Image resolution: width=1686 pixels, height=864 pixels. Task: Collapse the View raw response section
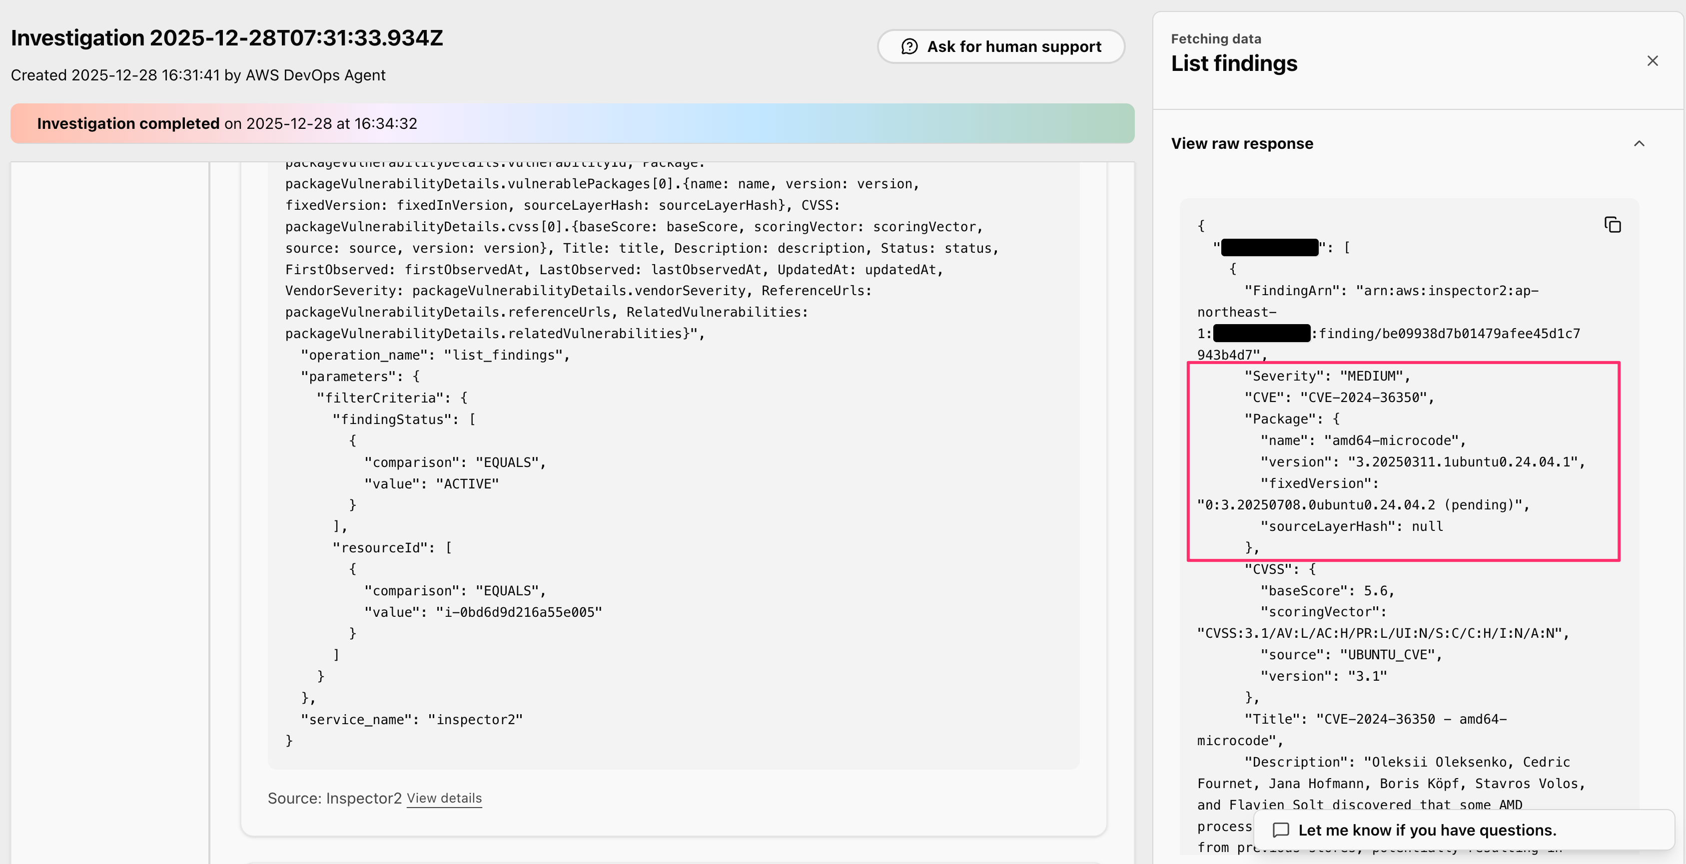tap(1639, 144)
